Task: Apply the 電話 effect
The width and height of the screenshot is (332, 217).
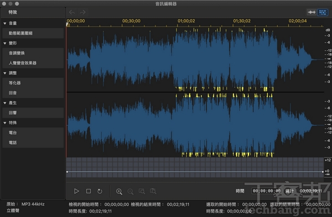Action: click(33, 142)
